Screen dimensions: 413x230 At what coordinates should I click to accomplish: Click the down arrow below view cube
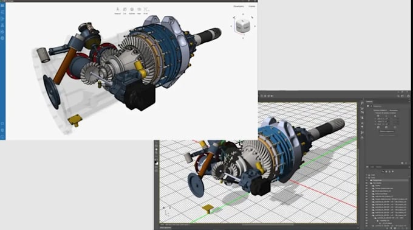coord(243,38)
